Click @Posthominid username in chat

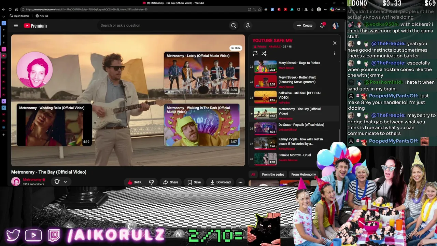click(383, 82)
